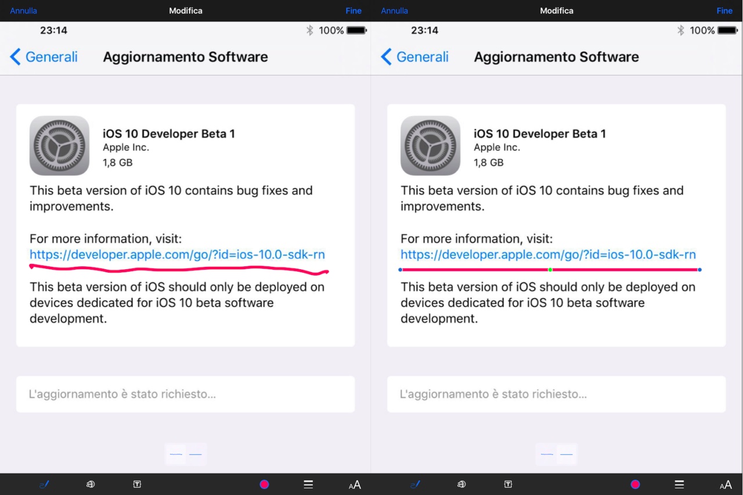Select the right blue endpoint handle of the straight line
This screenshot has width=743, height=495.
[699, 270]
